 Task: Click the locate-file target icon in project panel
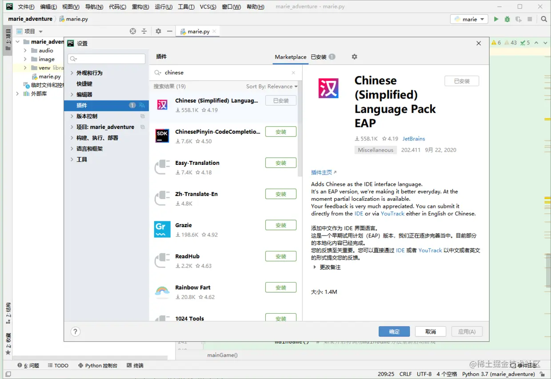click(x=133, y=31)
